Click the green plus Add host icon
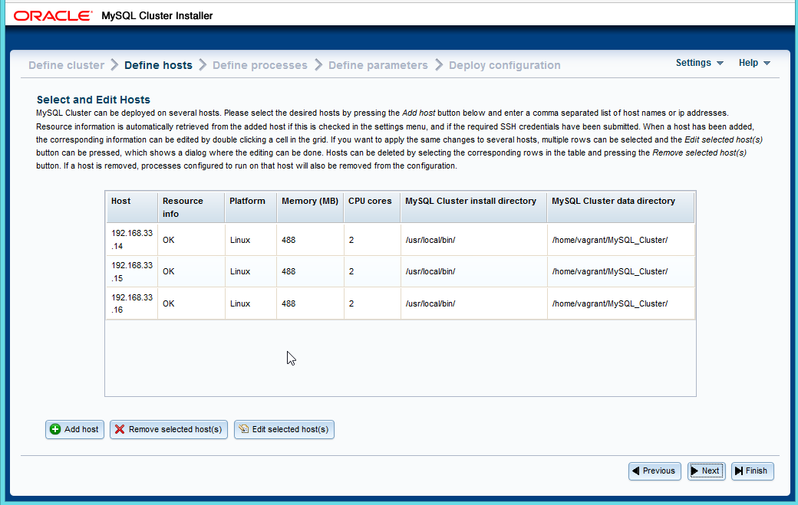This screenshot has height=505, width=798. point(55,429)
